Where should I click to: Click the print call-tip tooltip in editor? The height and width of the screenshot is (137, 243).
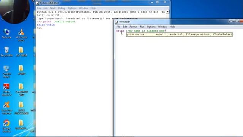[179, 35]
